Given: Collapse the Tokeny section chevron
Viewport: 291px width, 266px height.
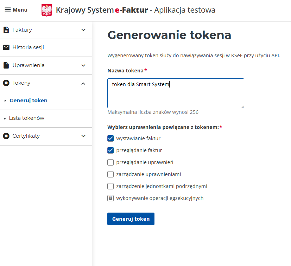Looking at the screenshot, I should [x=83, y=83].
